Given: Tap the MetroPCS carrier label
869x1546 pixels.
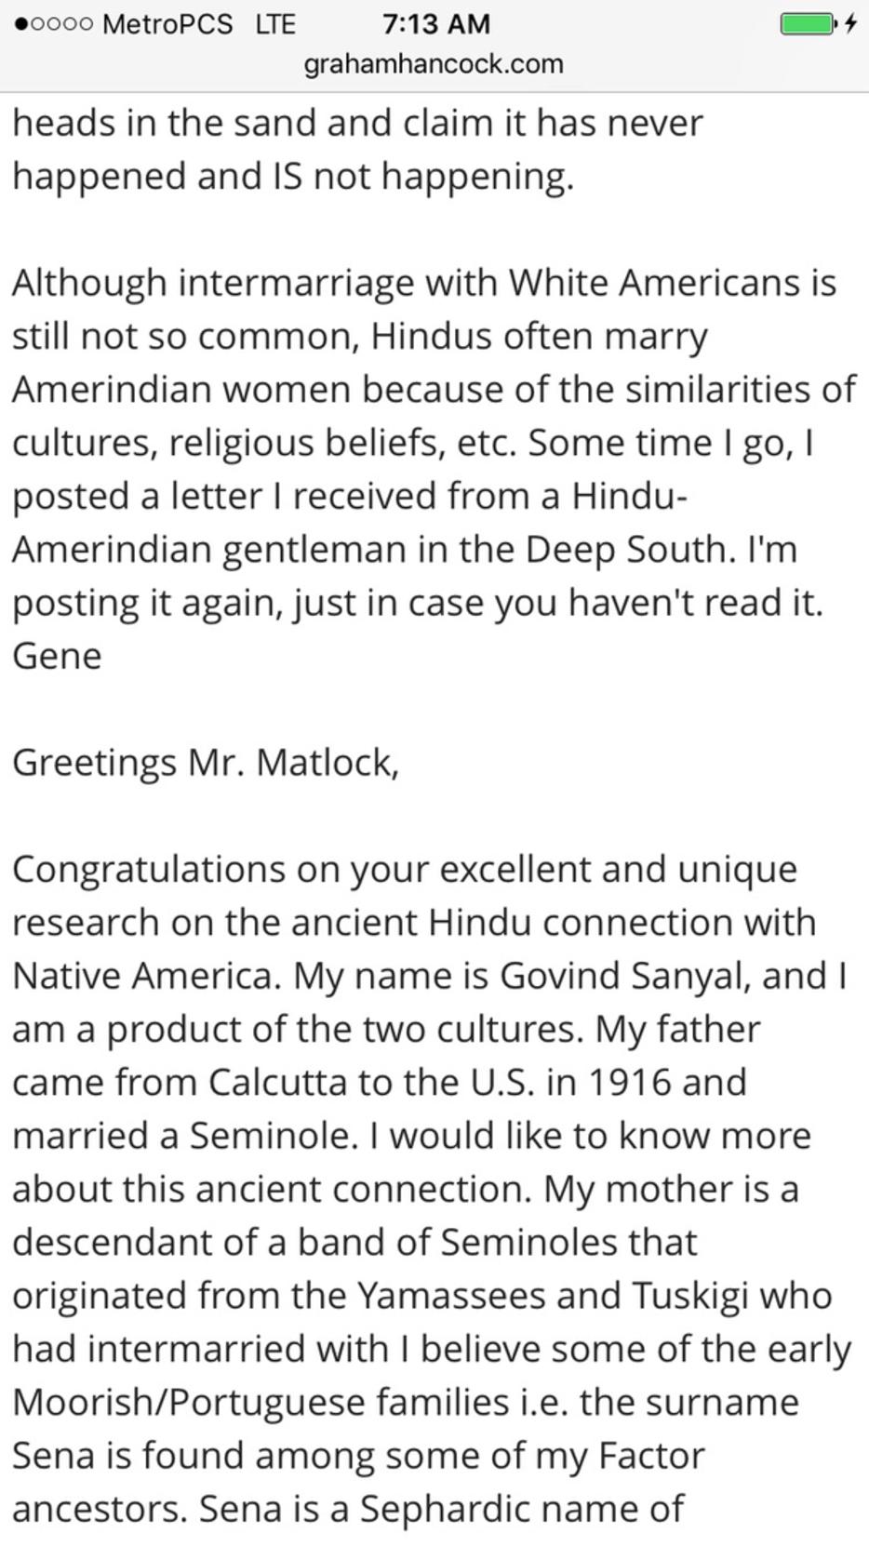Looking at the screenshot, I should (x=167, y=23).
